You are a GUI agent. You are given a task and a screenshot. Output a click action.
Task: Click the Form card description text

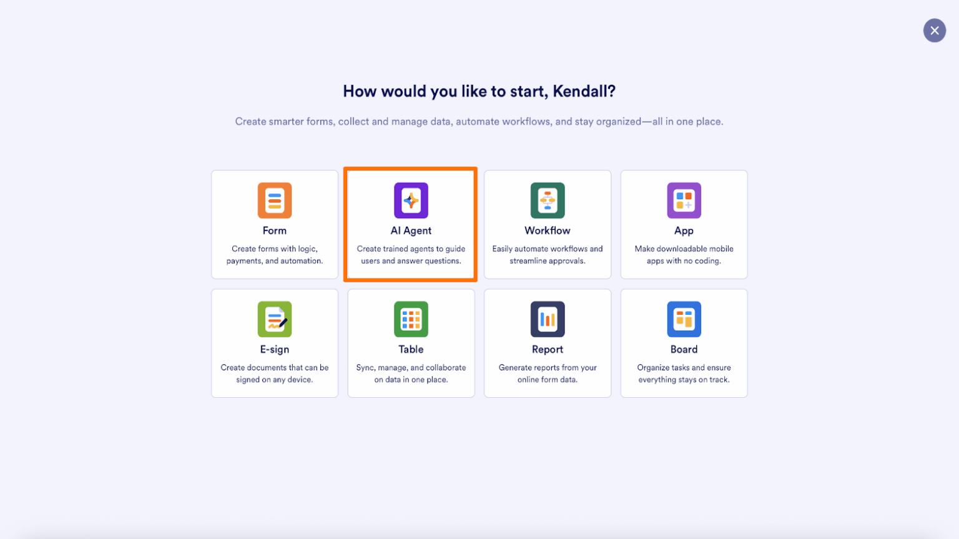point(274,254)
